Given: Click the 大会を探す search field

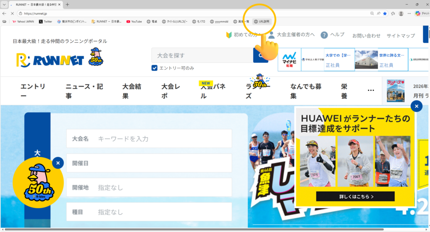Looking at the screenshot, I should click(x=202, y=55).
